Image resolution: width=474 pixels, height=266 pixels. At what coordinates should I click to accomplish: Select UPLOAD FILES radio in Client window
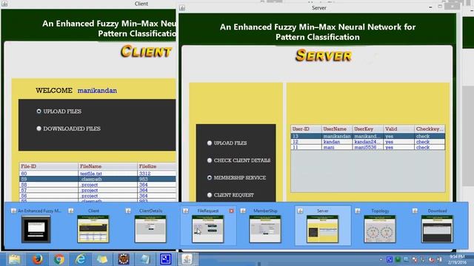(39, 112)
